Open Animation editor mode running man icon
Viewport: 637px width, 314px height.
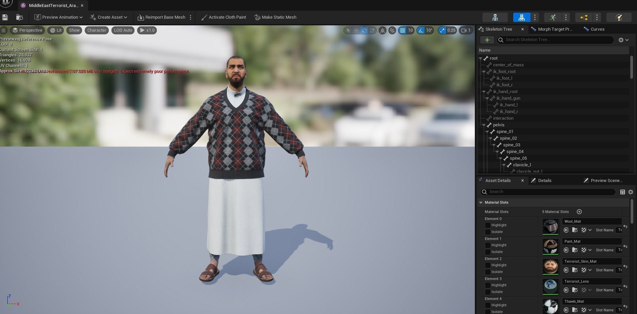click(553, 17)
